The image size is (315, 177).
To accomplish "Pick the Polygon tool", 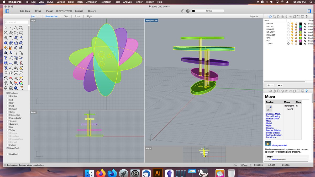I will pos(6,37).
